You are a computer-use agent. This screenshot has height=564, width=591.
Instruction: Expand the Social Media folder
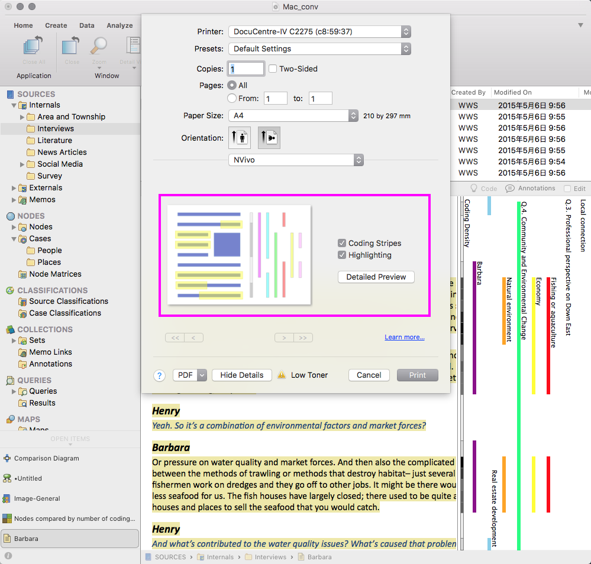pyautogui.click(x=22, y=164)
